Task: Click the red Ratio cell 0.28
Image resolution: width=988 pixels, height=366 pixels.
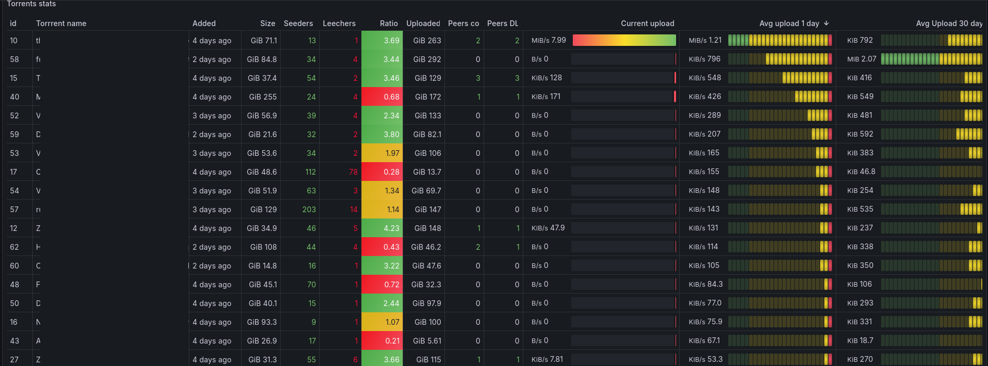Action: tap(382, 172)
